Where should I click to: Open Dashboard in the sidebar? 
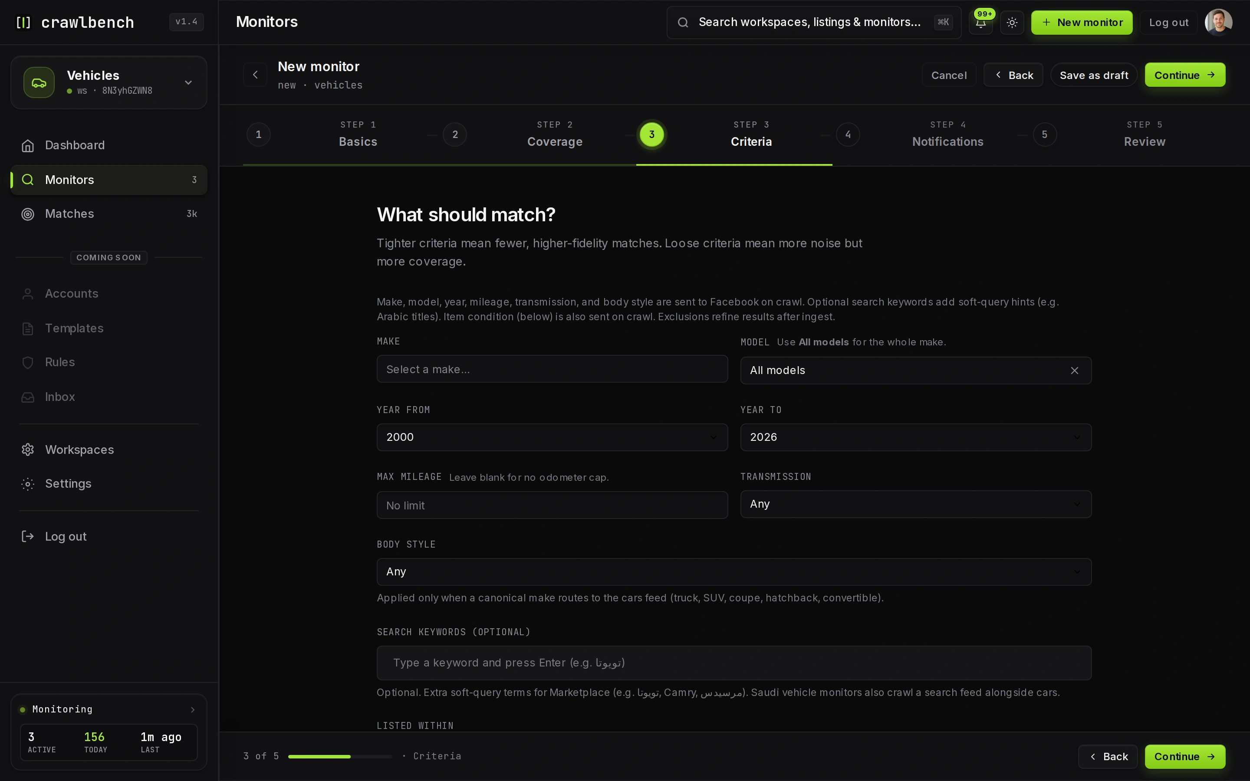tap(109, 145)
